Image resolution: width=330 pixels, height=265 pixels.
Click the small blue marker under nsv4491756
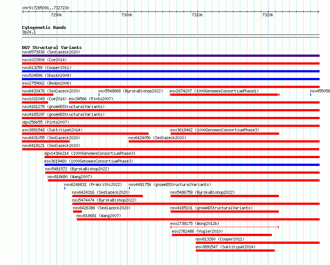(x=129, y=188)
